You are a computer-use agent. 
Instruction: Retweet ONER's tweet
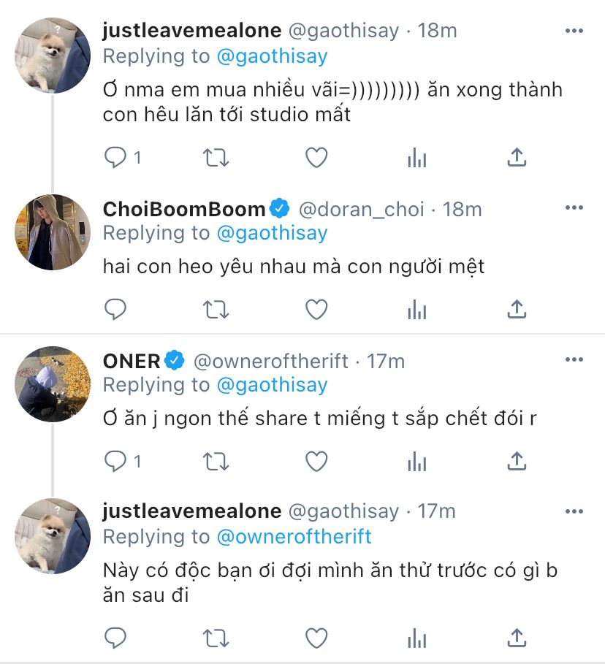(216, 461)
